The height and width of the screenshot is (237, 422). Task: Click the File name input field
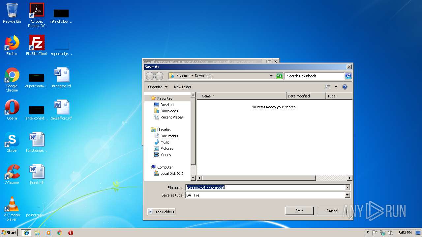tap(265, 187)
